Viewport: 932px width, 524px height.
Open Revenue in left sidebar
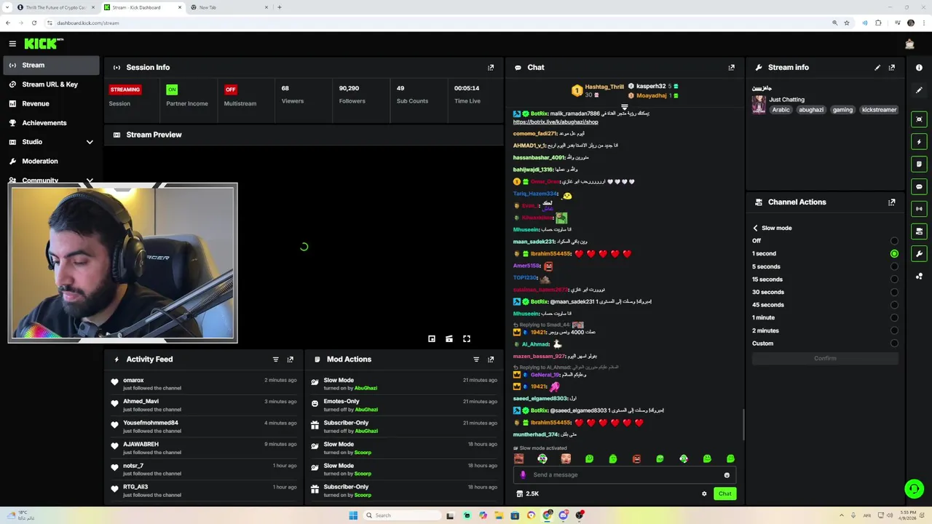(50, 104)
